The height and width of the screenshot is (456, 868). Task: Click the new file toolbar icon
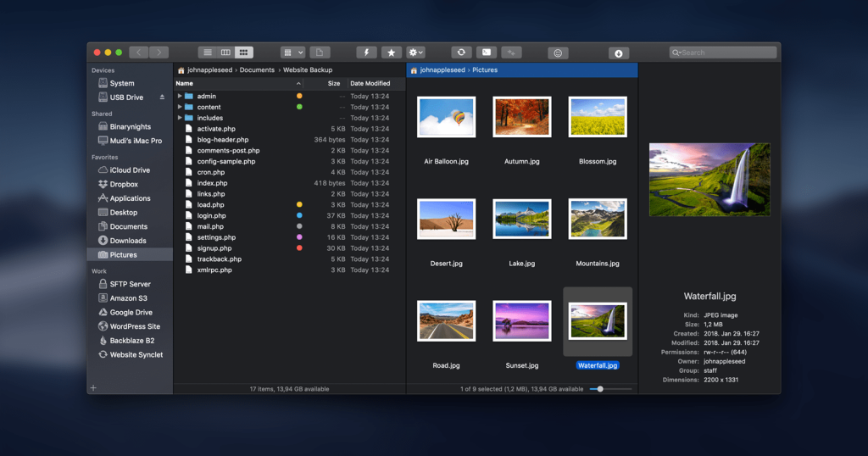(320, 53)
